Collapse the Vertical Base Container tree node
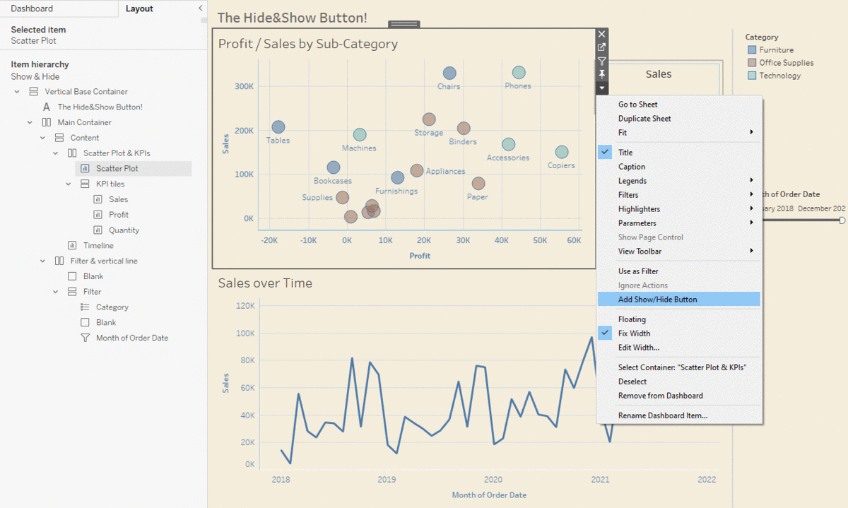The height and width of the screenshot is (508, 848). pos(17,91)
